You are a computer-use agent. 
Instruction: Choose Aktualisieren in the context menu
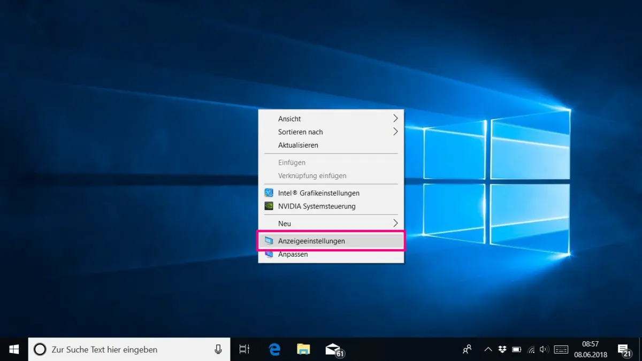298,145
